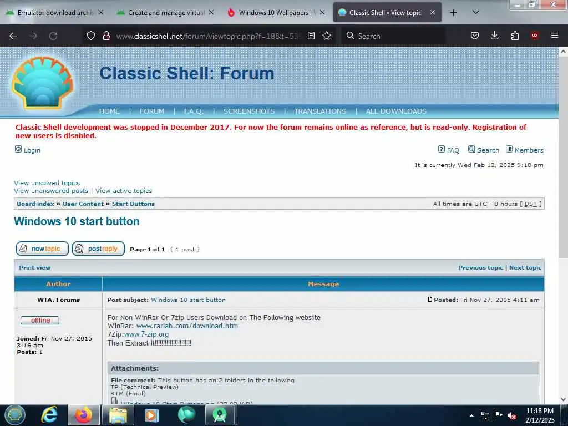Close the Emulator download archive tab

(x=101, y=12)
